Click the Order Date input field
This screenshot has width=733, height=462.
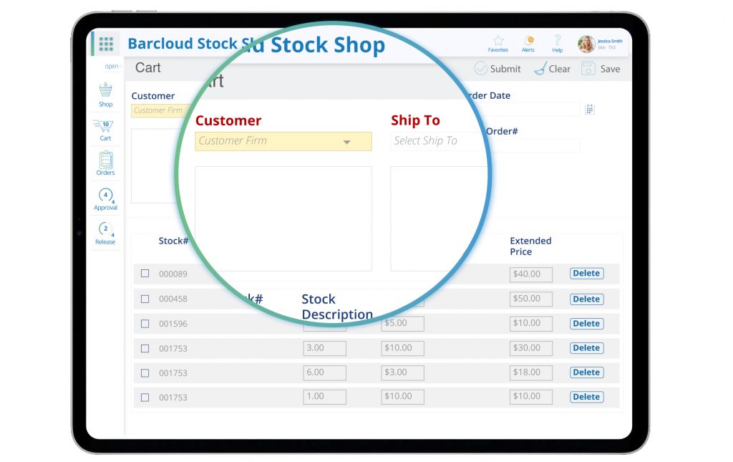(x=534, y=110)
